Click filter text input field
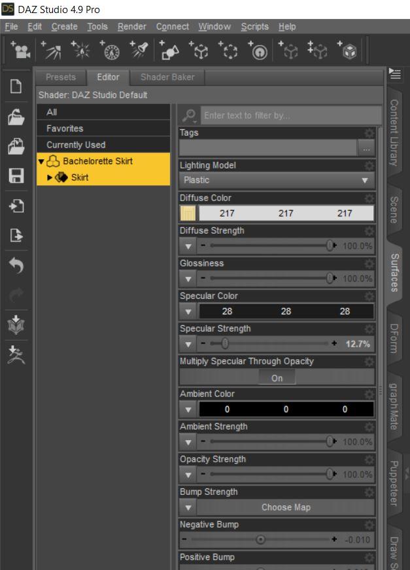Viewport: 410px width, 570px height. (x=291, y=116)
